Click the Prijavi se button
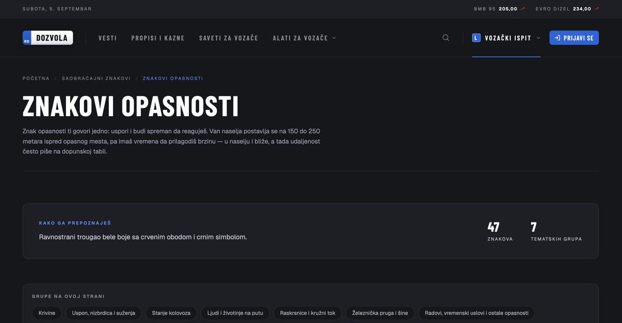This screenshot has width=622, height=323. pos(574,38)
